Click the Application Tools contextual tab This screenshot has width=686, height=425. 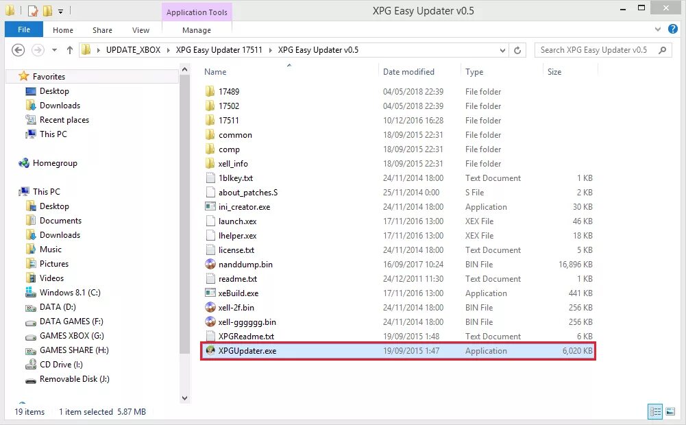click(197, 12)
